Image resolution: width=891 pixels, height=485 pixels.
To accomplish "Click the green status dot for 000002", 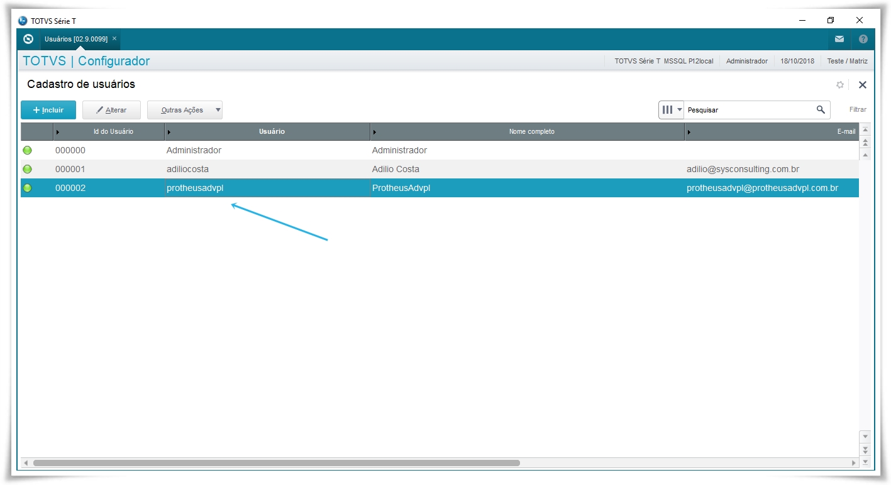I will pos(27,188).
